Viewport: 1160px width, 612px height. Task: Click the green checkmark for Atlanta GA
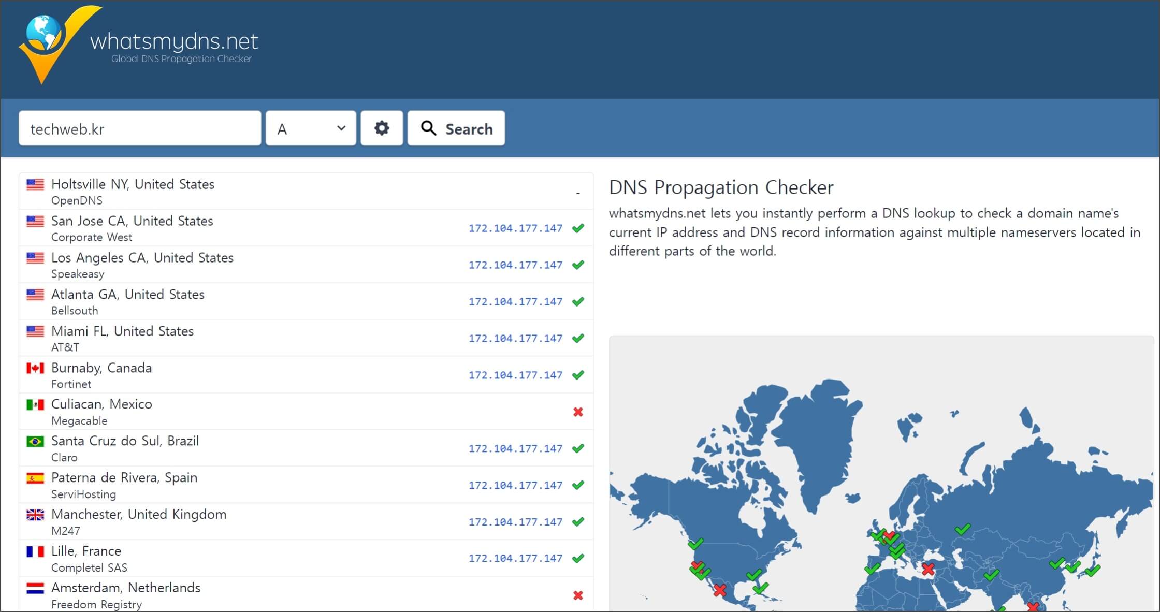coord(579,301)
